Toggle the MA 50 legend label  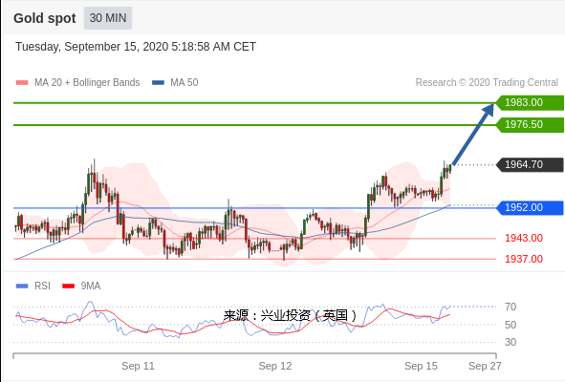pyautogui.click(x=185, y=82)
